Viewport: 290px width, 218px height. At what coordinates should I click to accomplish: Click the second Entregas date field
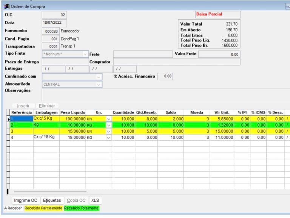click(x=77, y=69)
